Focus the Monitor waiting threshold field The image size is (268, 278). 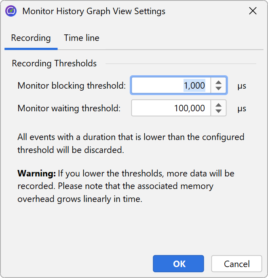pos(171,108)
